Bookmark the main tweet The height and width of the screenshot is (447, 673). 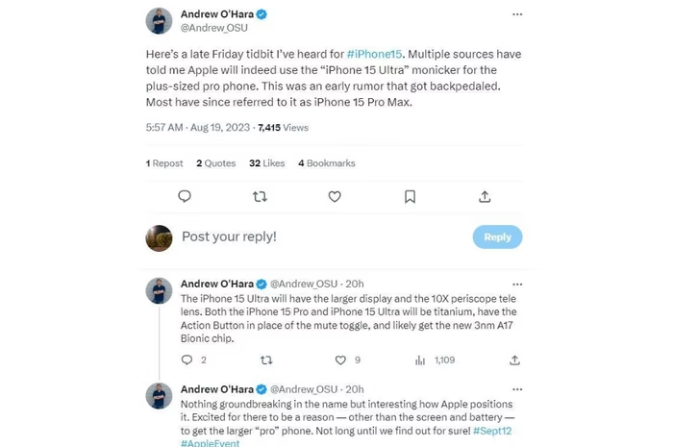pyautogui.click(x=410, y=196)
